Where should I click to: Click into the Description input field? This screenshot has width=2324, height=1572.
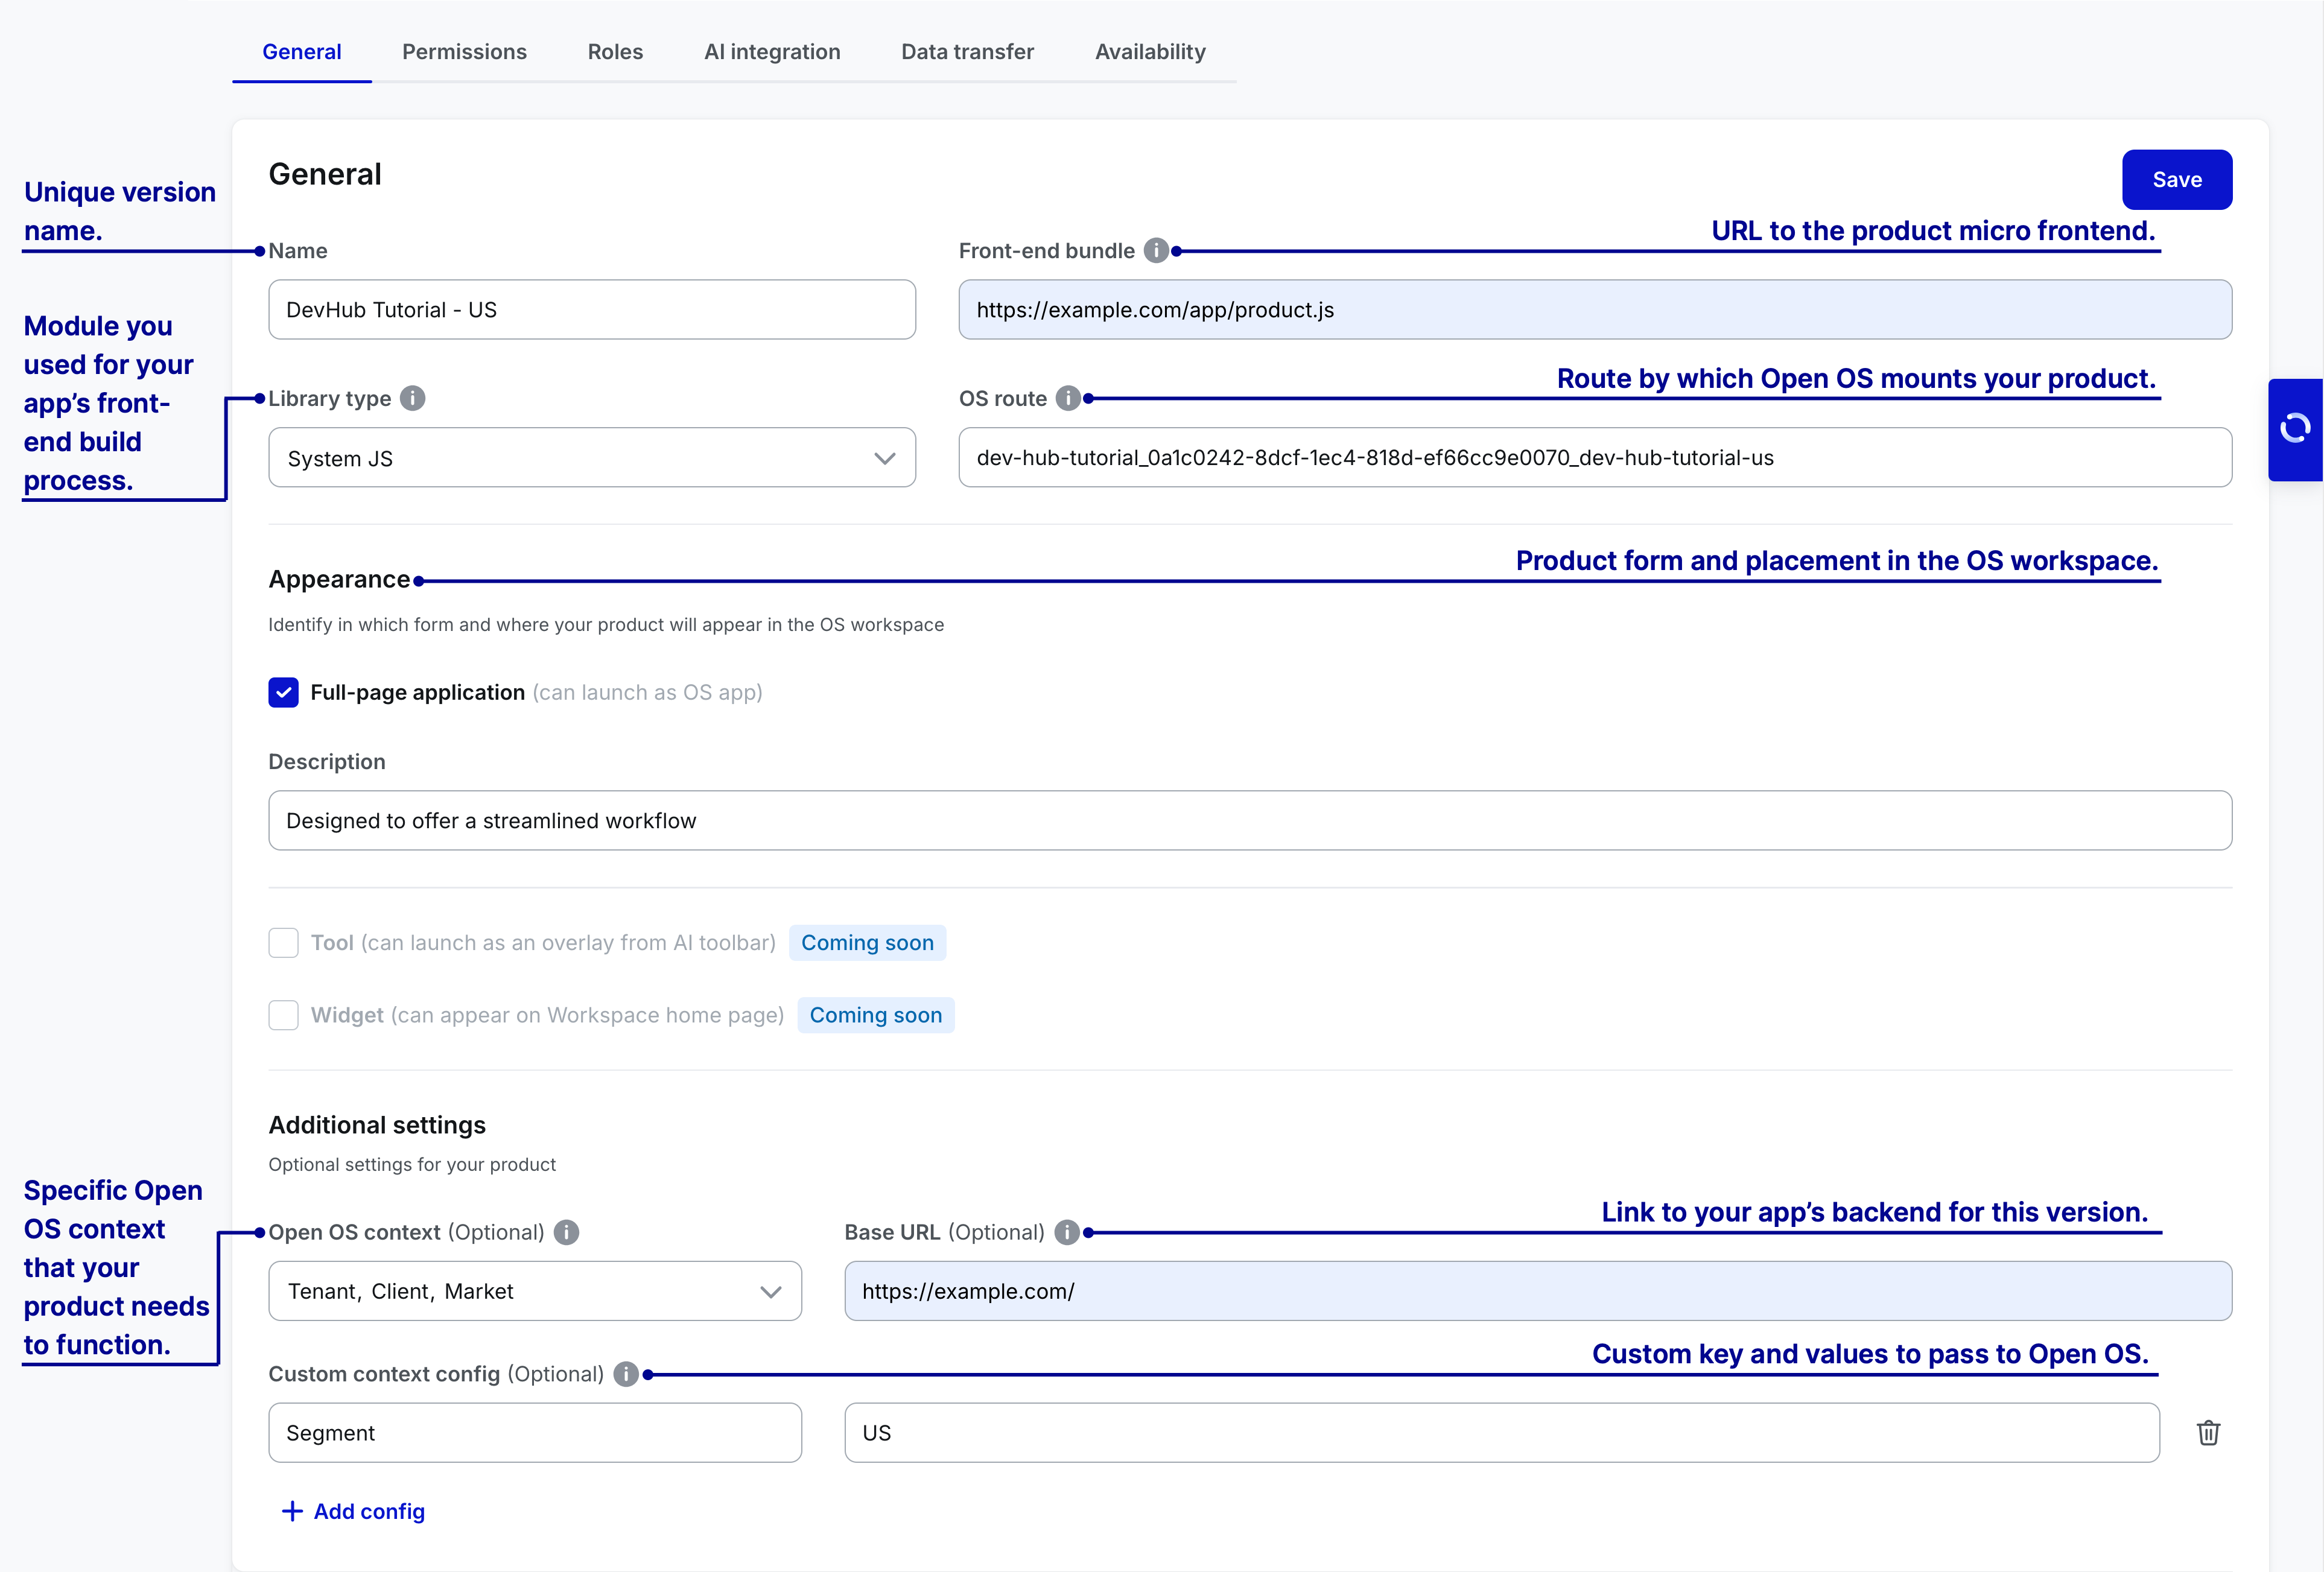coord(1250,821)
